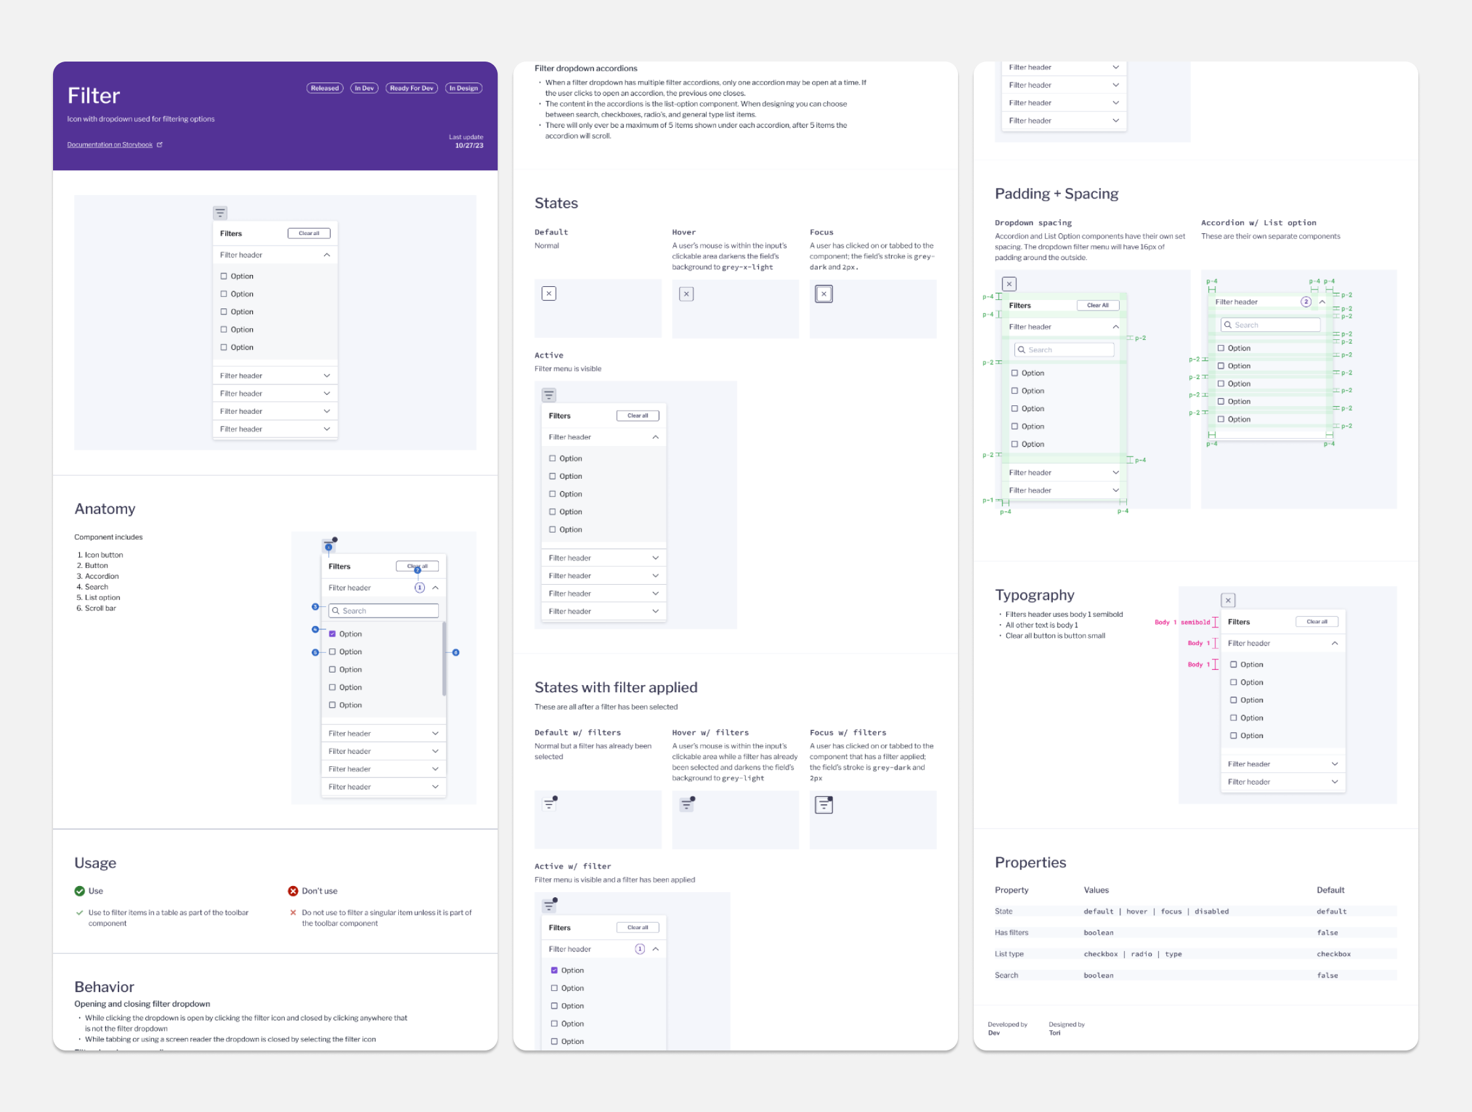Screen dimensions: 1472x1112
Task: Collapse the open Filter header in hero preview
Action: click(x=327, y=255)
